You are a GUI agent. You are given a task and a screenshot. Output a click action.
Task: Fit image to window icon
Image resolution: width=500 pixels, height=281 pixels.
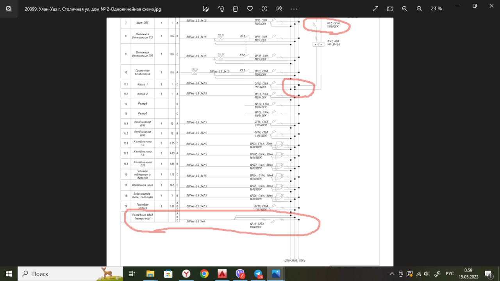point(390,9)
